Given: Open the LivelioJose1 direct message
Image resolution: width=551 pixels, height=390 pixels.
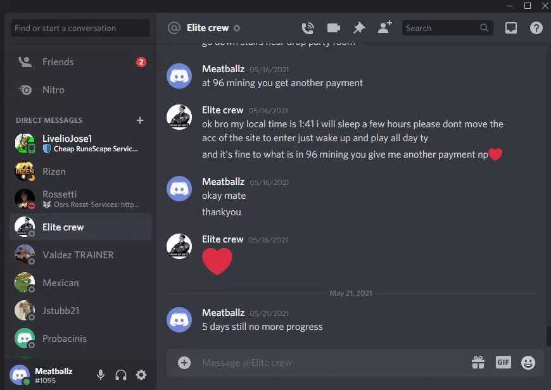Looking at the screenshot, I should [80, 143].
